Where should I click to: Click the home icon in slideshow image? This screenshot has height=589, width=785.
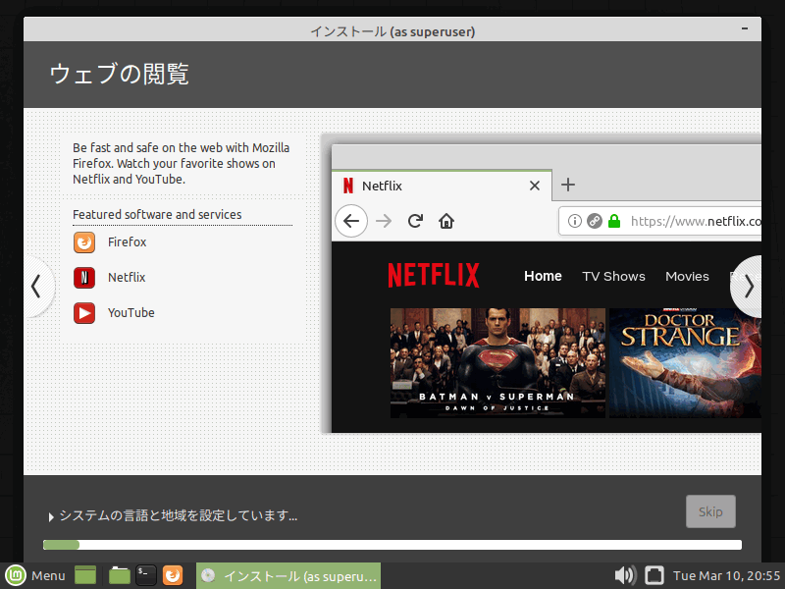(446, 221)
